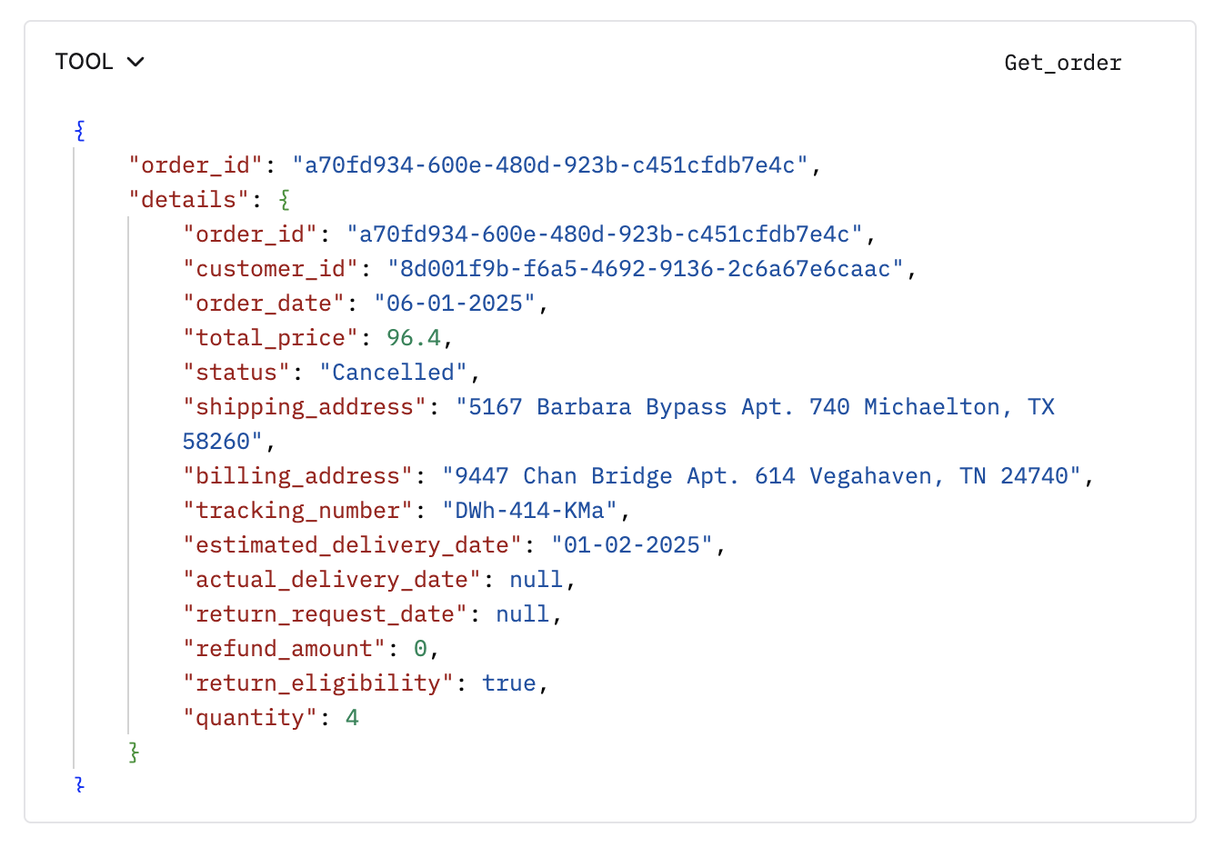Click the TOOL header label
1224x847 pixels.
coord(84,62)
